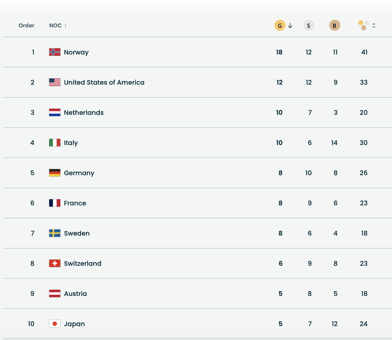This screenshot has height=340, width=392.
Task: Toggle total medals sort arrows
Action: [x=374, y=26]
